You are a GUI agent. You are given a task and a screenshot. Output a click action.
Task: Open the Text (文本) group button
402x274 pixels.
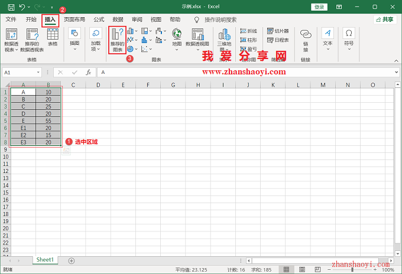(x=328, y=39)
